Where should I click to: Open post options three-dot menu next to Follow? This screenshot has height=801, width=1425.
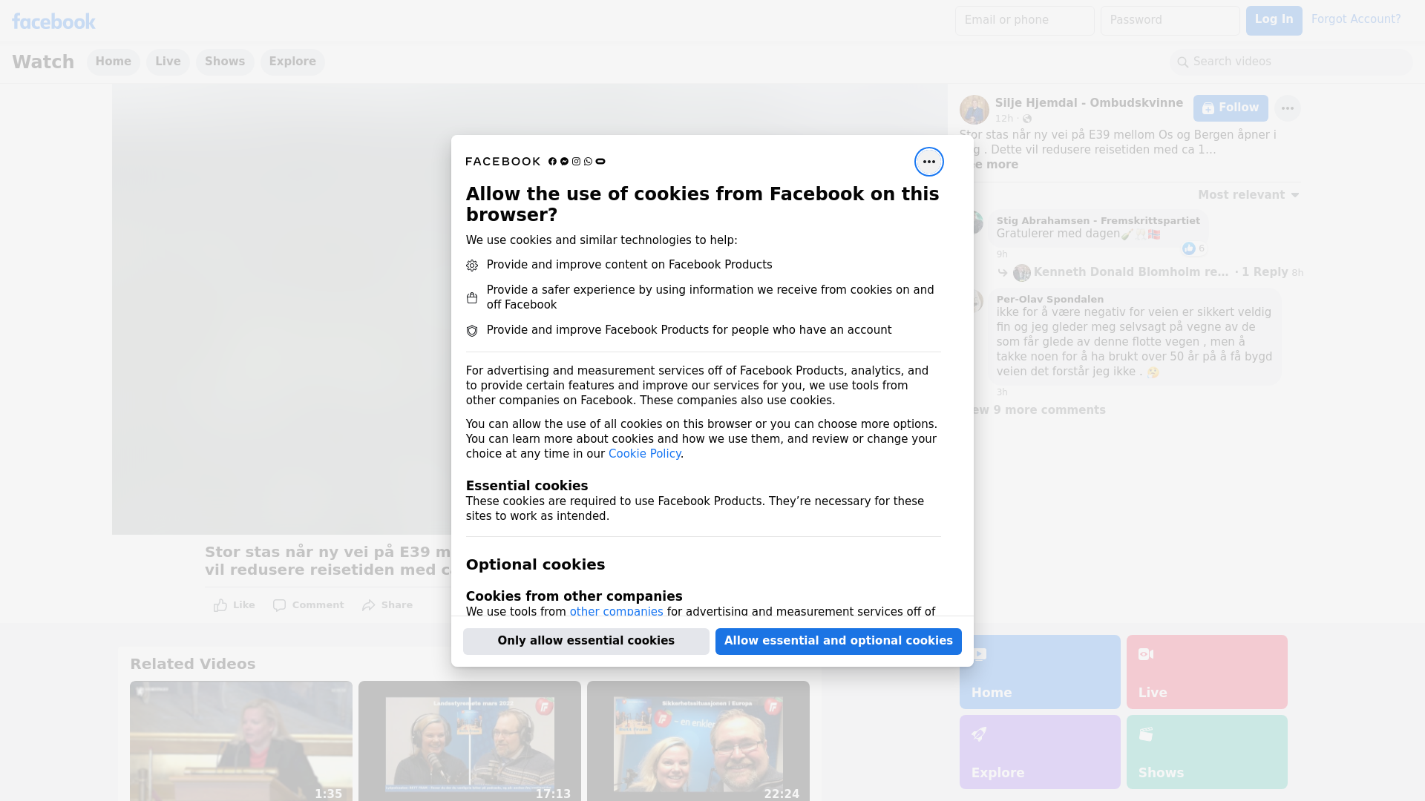pos(1287,108)
